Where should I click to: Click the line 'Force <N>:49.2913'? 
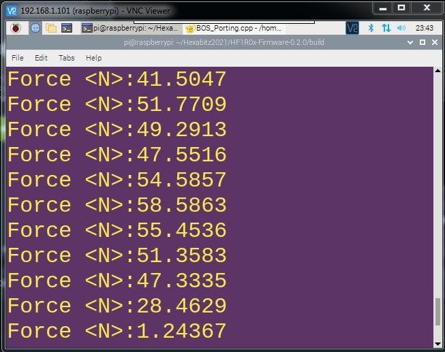click(117, 129)
